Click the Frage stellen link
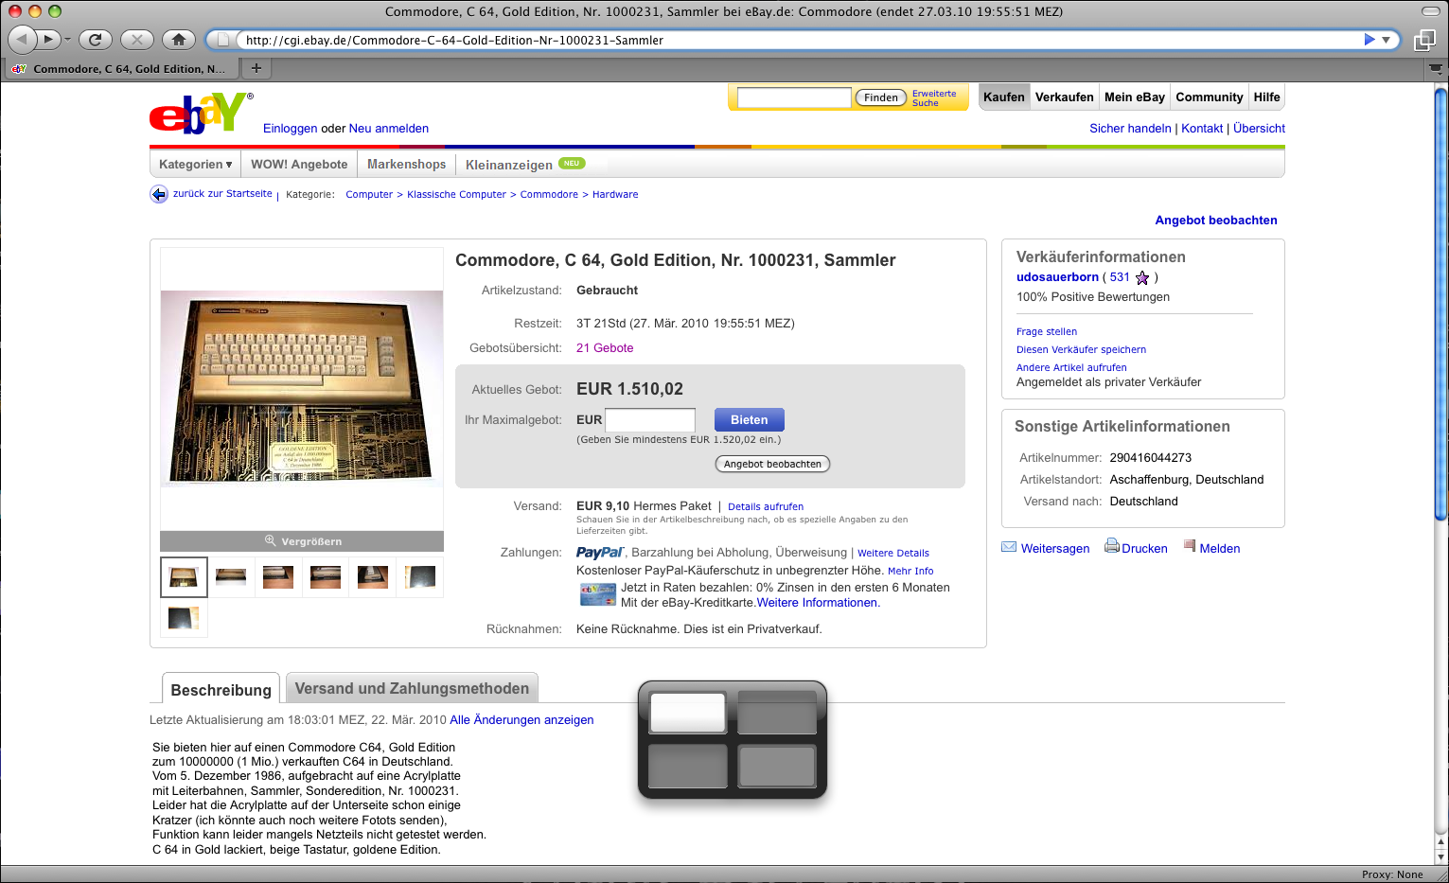This screenshot has height=883, width=1449. [1047, 331]
